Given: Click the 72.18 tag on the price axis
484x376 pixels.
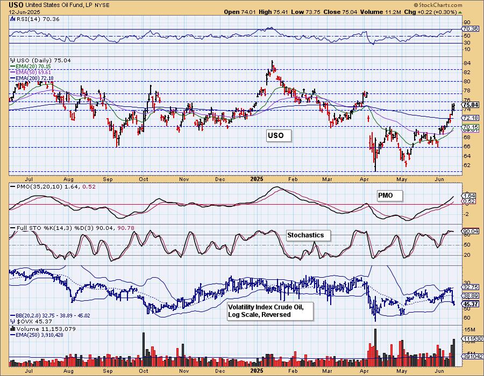Looking at the screenshot, I should click(471, 118).
